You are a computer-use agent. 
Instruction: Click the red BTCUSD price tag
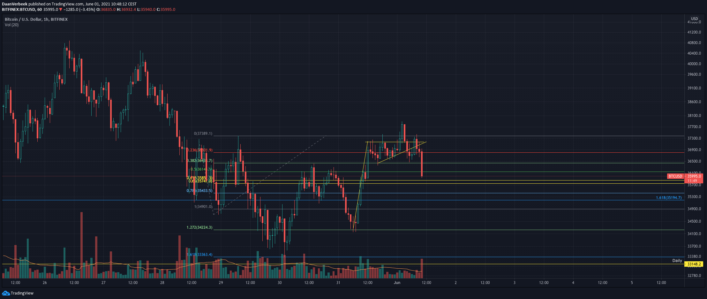675,176
